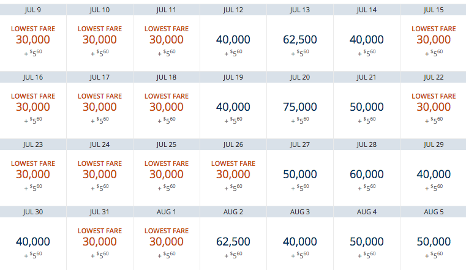The image size is (466, 270).
Task: Choose the Jul 28 fare of 60,000
Action: (x=367, y=174)
